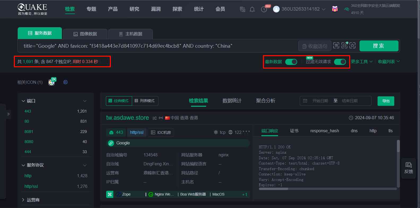Open the notifications bell

pyautogui.click(x=252, y=9)
